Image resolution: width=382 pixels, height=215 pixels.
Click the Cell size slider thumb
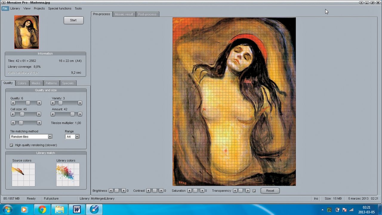[x=22, y=114]
